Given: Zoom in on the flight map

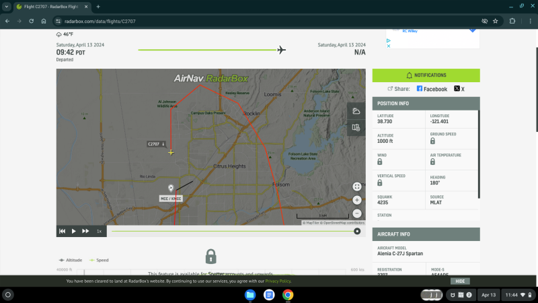Looking at the screenshot, I should (357, 200).
